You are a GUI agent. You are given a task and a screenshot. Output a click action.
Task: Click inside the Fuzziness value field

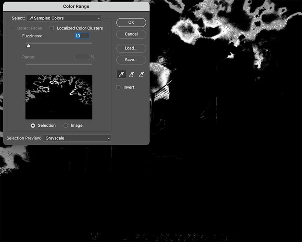[x=82, y=36]
